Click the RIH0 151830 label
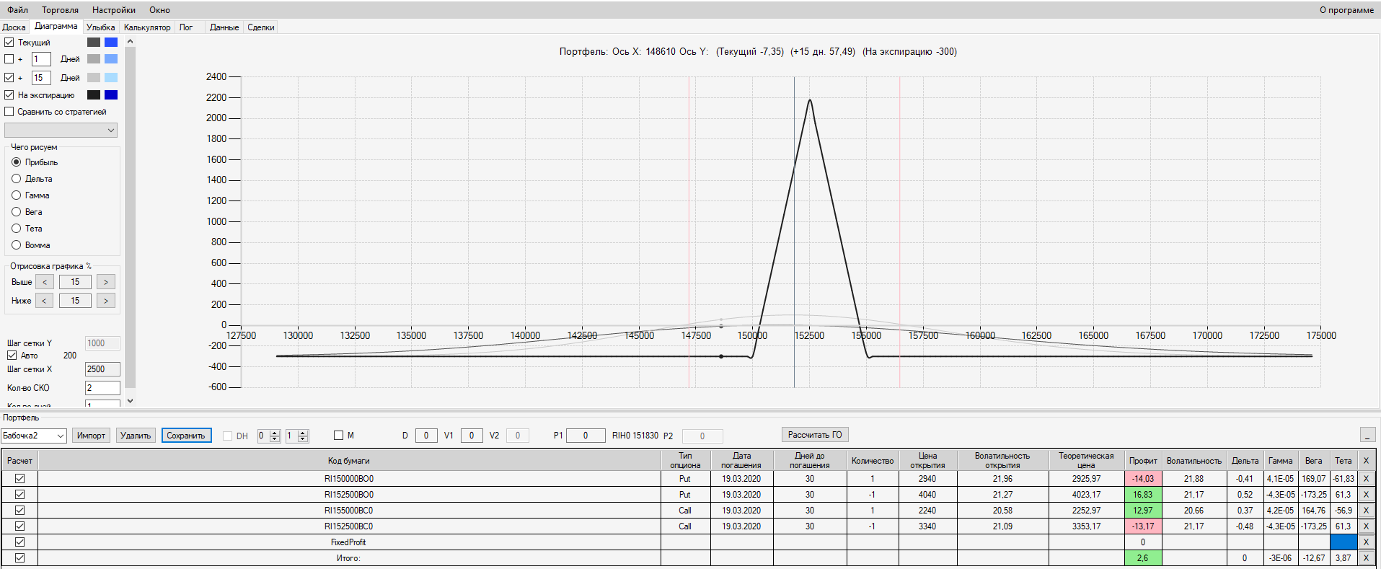Image resolution: width=1381 pixels, height=569 pixels. (x=635, y=436)
